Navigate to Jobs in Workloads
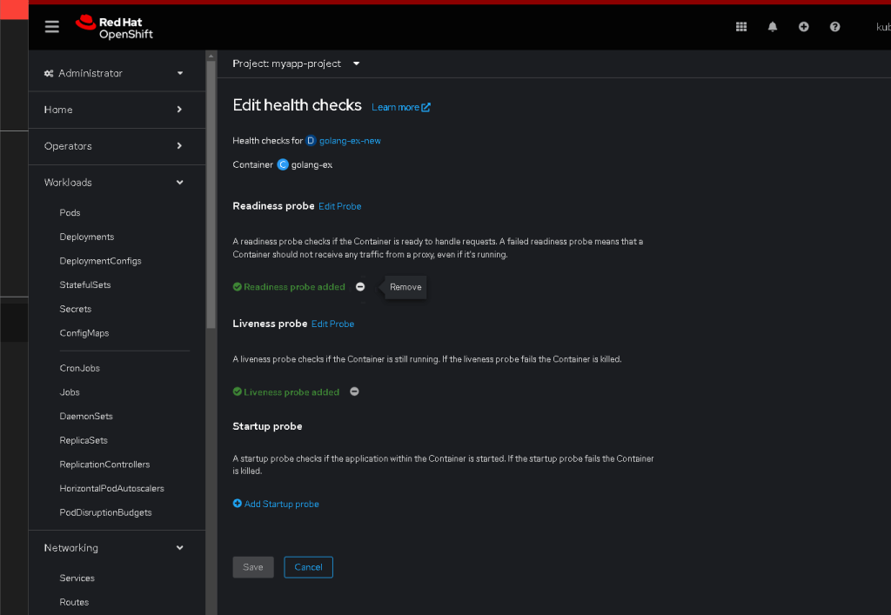Viewport: 891px width, 615px height. tap(70, 392)
